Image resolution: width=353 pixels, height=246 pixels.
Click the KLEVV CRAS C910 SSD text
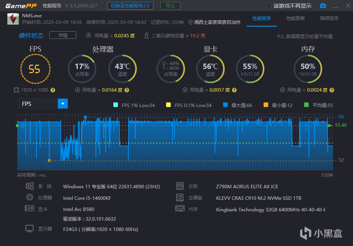[x=259, y=198]
